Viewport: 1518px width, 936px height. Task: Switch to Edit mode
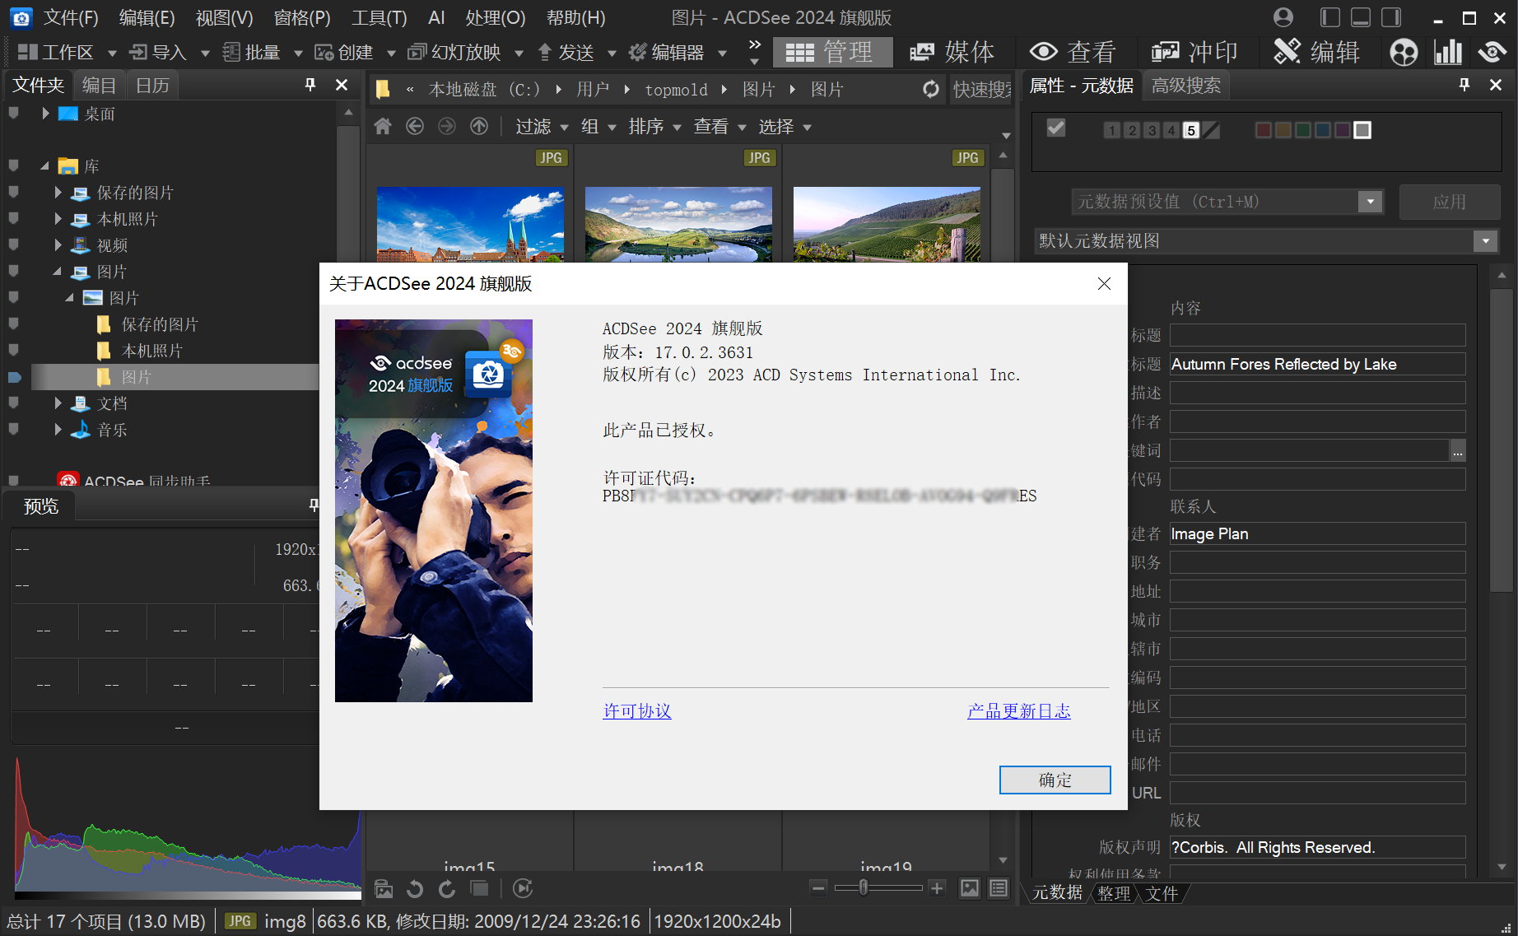1316,52
